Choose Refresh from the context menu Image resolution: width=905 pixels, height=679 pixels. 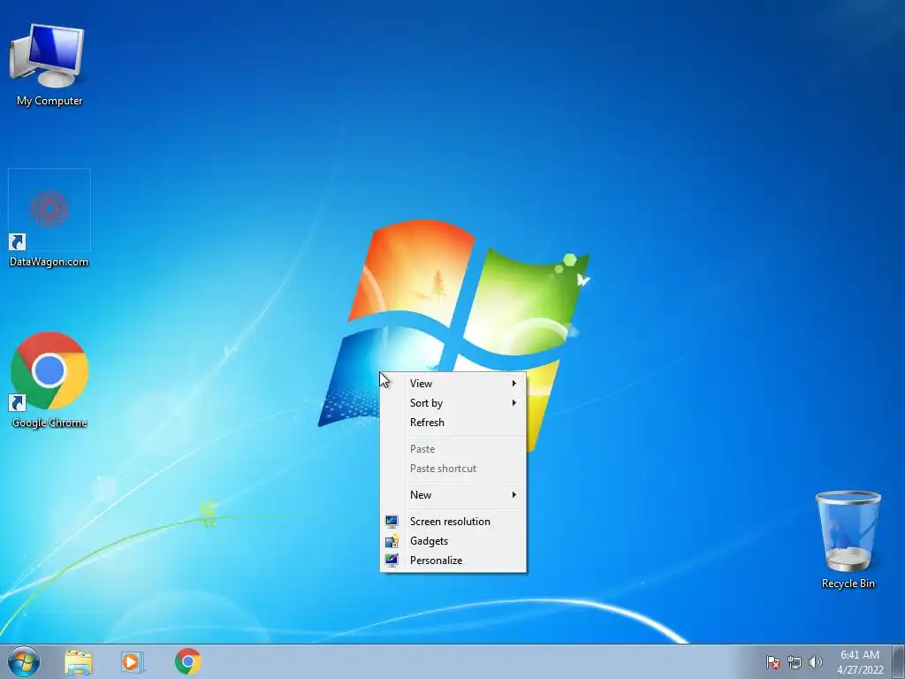[x=453, y=423]
